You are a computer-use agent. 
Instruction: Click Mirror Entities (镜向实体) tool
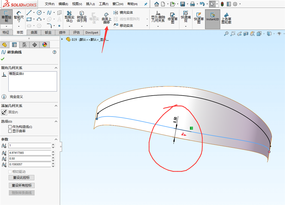[123, 13]
